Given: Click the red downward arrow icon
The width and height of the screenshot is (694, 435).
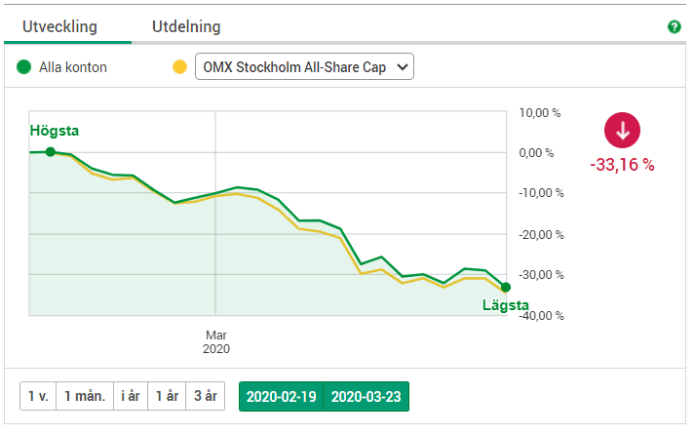Looking at the screenshot, I should pyautogui.click(x=623, y=130).
